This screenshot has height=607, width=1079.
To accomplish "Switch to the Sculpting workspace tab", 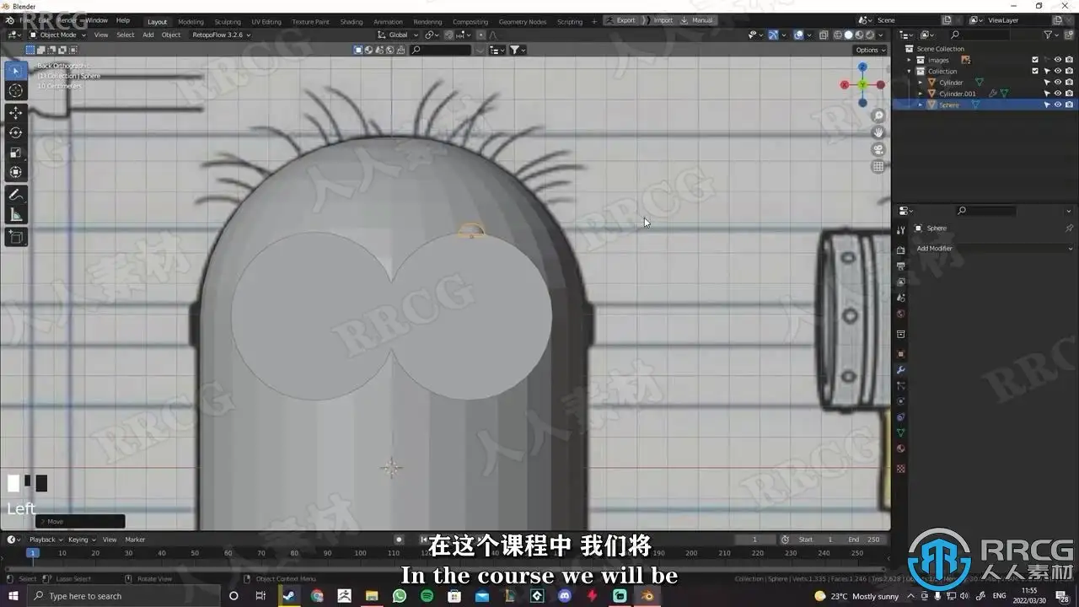I will pos(228,22).
